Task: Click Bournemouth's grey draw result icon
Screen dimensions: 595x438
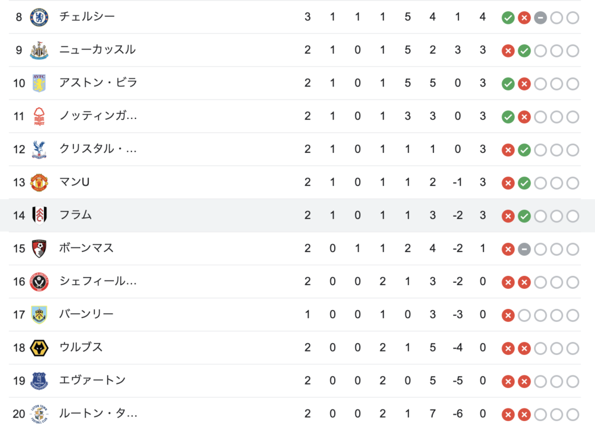Action: coord(524,249)
